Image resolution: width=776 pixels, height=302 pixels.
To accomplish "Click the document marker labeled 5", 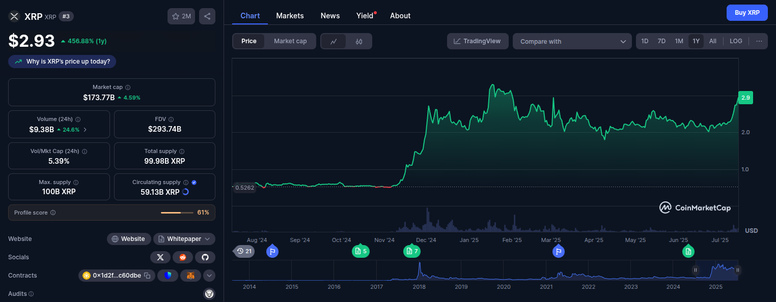I will tap(361, 251).
